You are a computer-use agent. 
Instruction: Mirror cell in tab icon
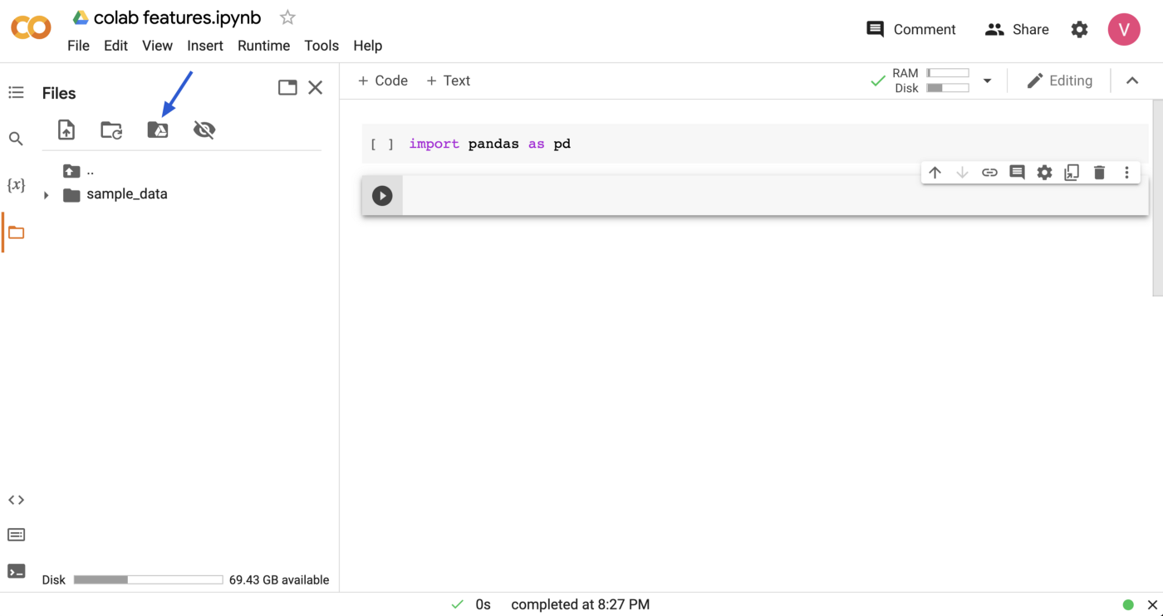[x=1072, y=173]
